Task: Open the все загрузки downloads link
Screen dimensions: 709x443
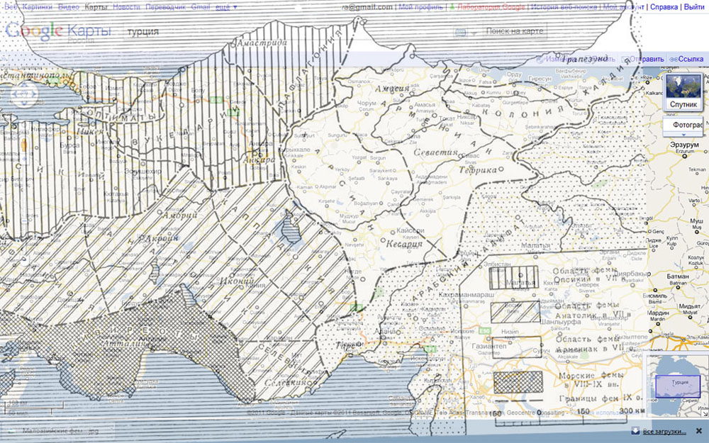Action: pyautogui.click(x=664, y=431)
